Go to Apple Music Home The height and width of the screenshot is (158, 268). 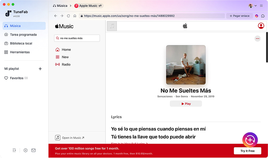tap(63, 49)
